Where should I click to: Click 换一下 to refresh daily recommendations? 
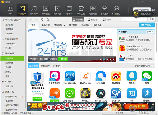(x=150, y=32)
